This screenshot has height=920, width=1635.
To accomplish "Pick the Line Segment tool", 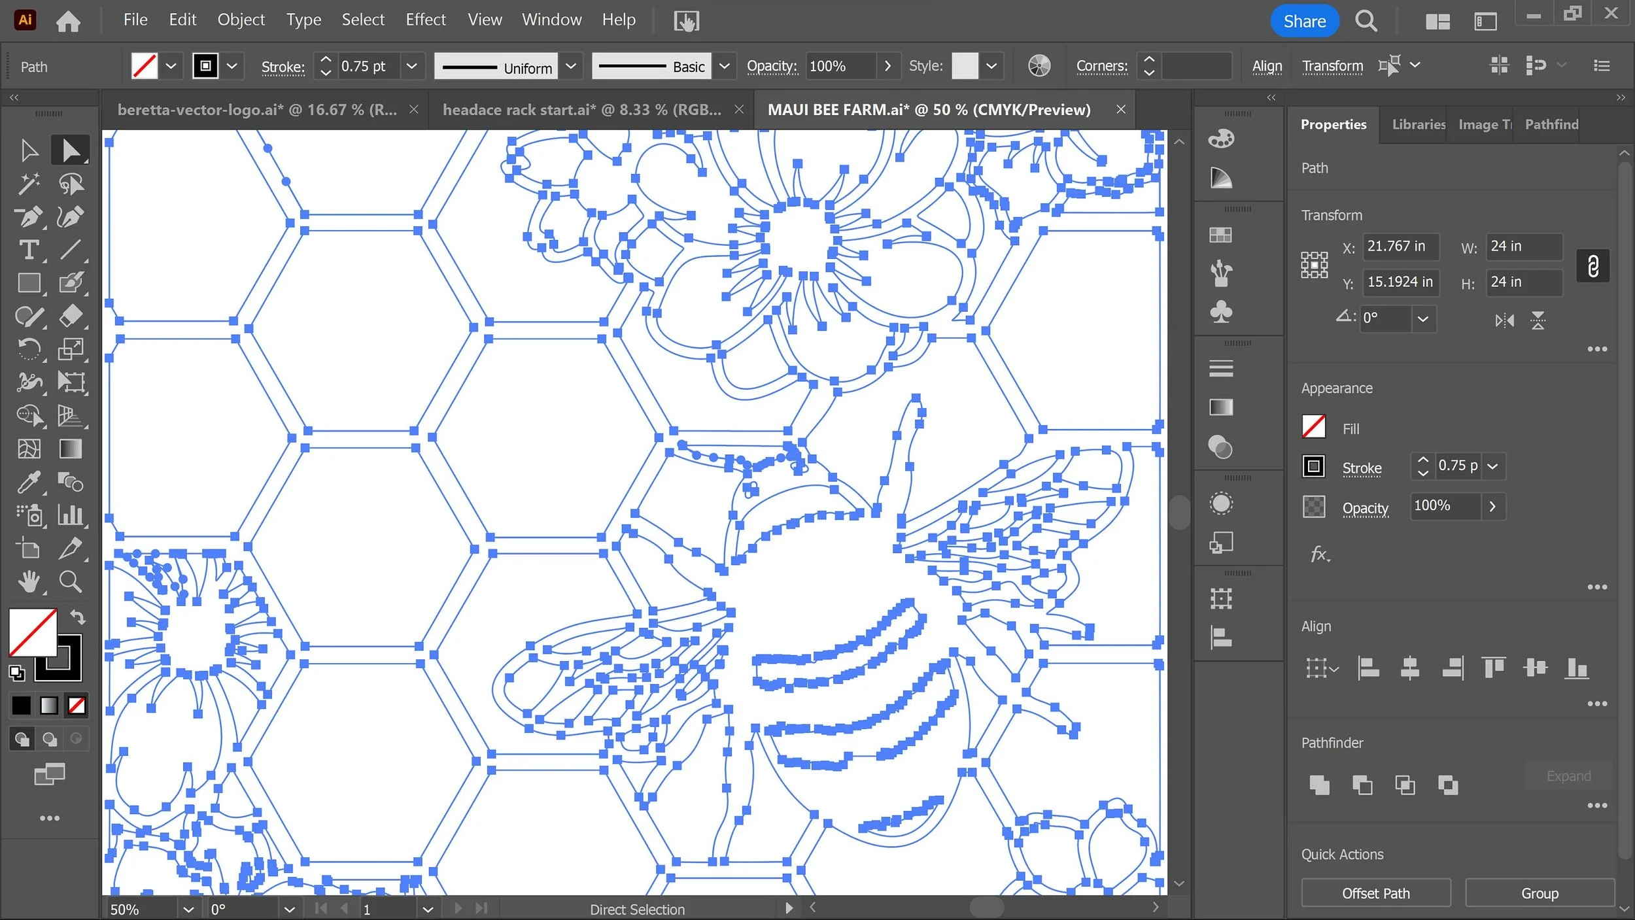I will [70, 250].
